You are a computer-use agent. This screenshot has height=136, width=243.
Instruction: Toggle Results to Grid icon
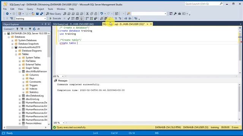[x=106, y=19]
